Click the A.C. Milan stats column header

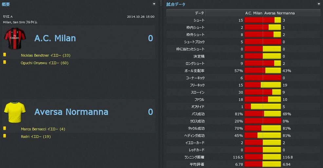(254, 13)
